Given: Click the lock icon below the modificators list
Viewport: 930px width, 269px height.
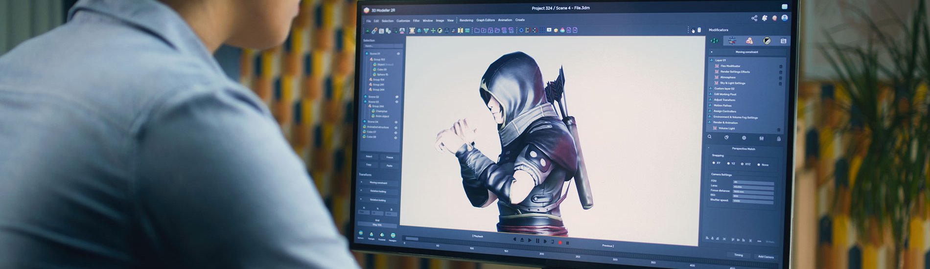Looking at the screenshot, I should point(779,139).
